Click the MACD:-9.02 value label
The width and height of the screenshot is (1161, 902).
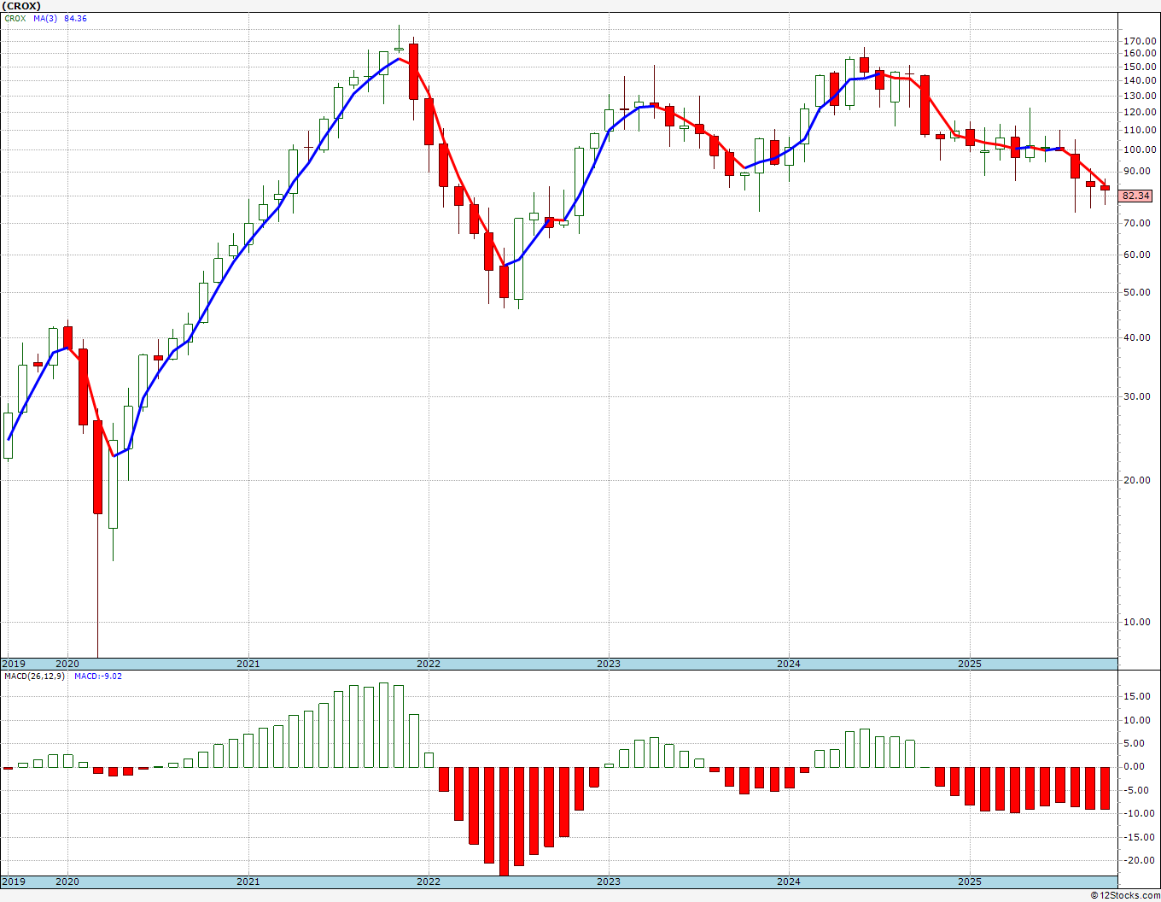[x=97, y=676]
